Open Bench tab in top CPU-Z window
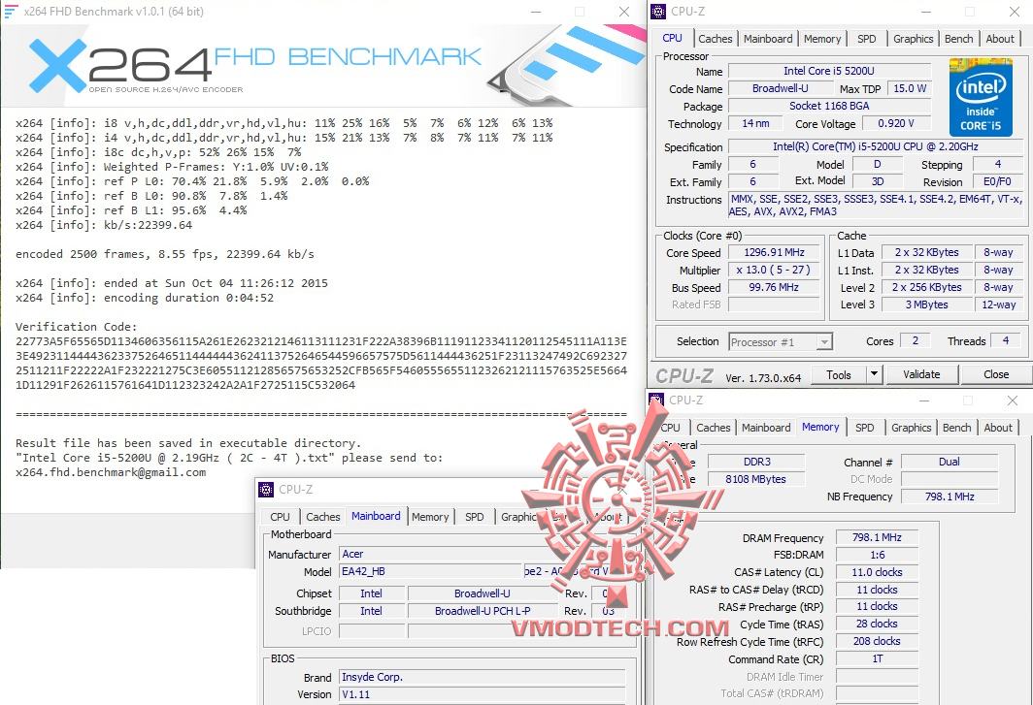This screenshot has width=1033, height=705. tap(958, 39)
